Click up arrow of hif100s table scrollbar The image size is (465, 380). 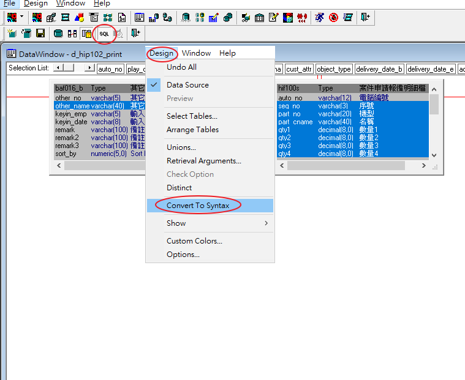(x=434, y=89)
